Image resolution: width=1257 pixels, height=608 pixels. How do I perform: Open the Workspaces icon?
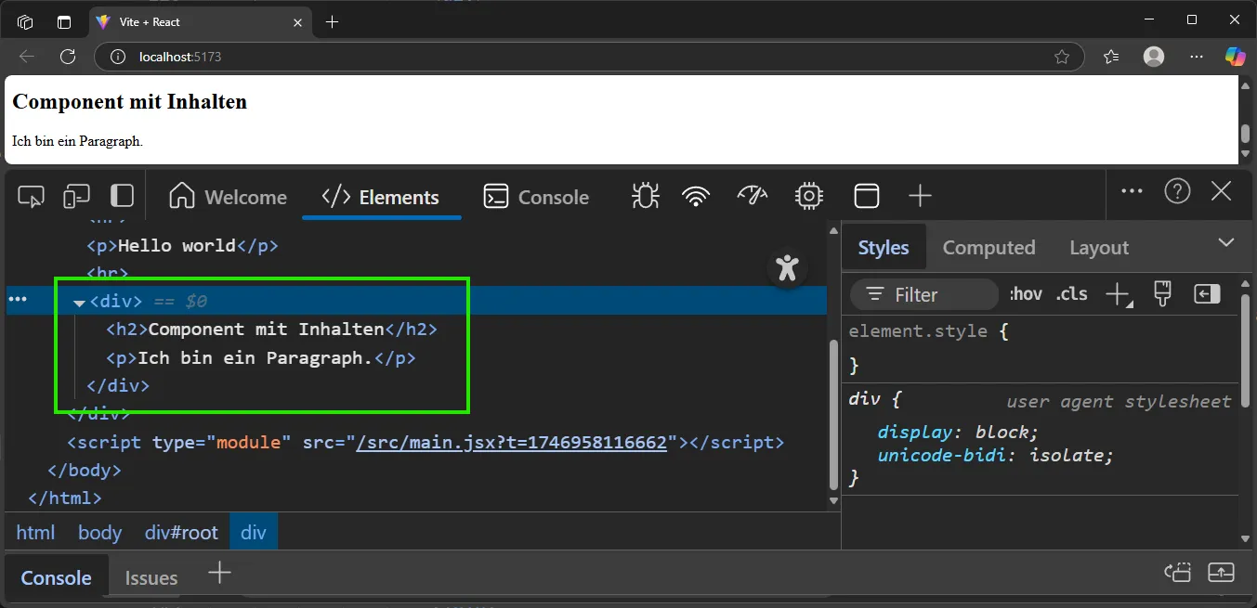(25, 21)
